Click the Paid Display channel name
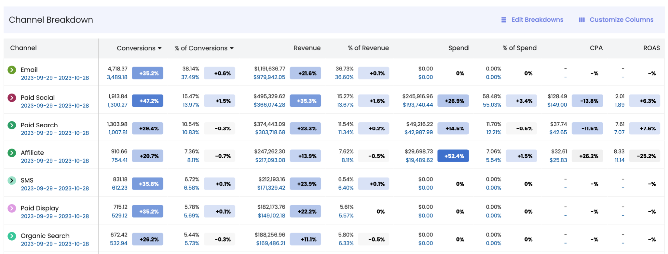Screen dimensions: 668x254 [40, 208]
